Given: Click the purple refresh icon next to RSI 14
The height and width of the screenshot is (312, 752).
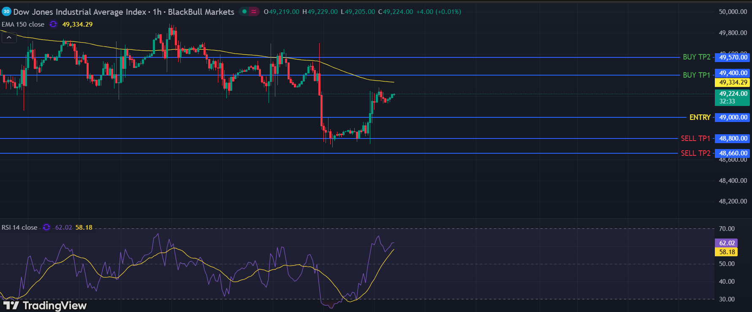Looking at the screenshot, I should click(x=46, y=228).
